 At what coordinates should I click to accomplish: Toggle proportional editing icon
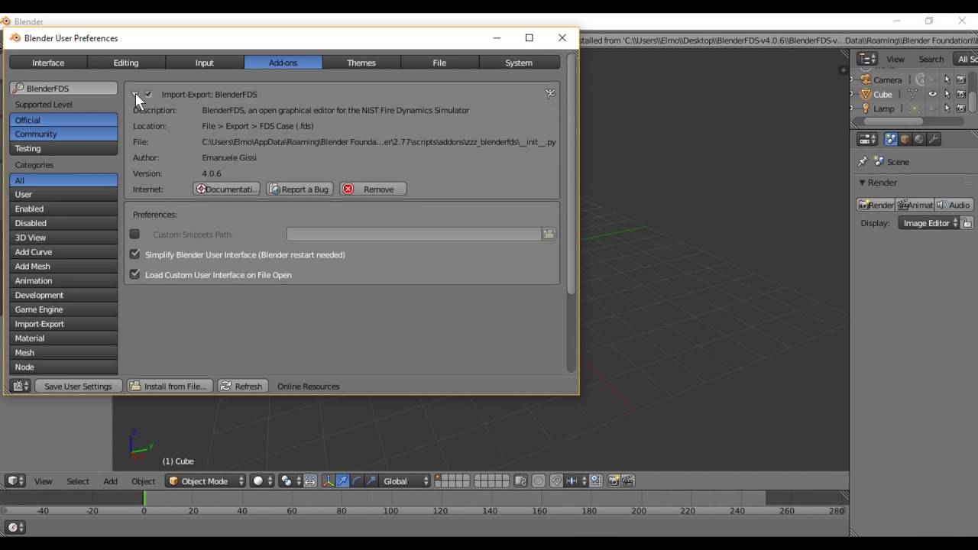click(x=538, y=480)
